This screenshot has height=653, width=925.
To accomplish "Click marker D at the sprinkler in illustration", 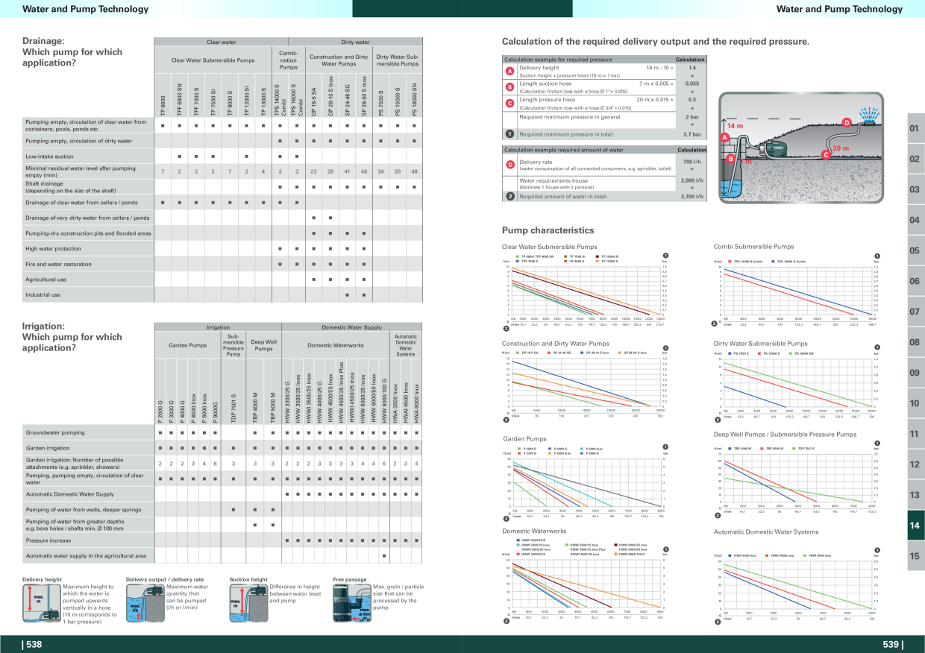I will coord(847,122).
